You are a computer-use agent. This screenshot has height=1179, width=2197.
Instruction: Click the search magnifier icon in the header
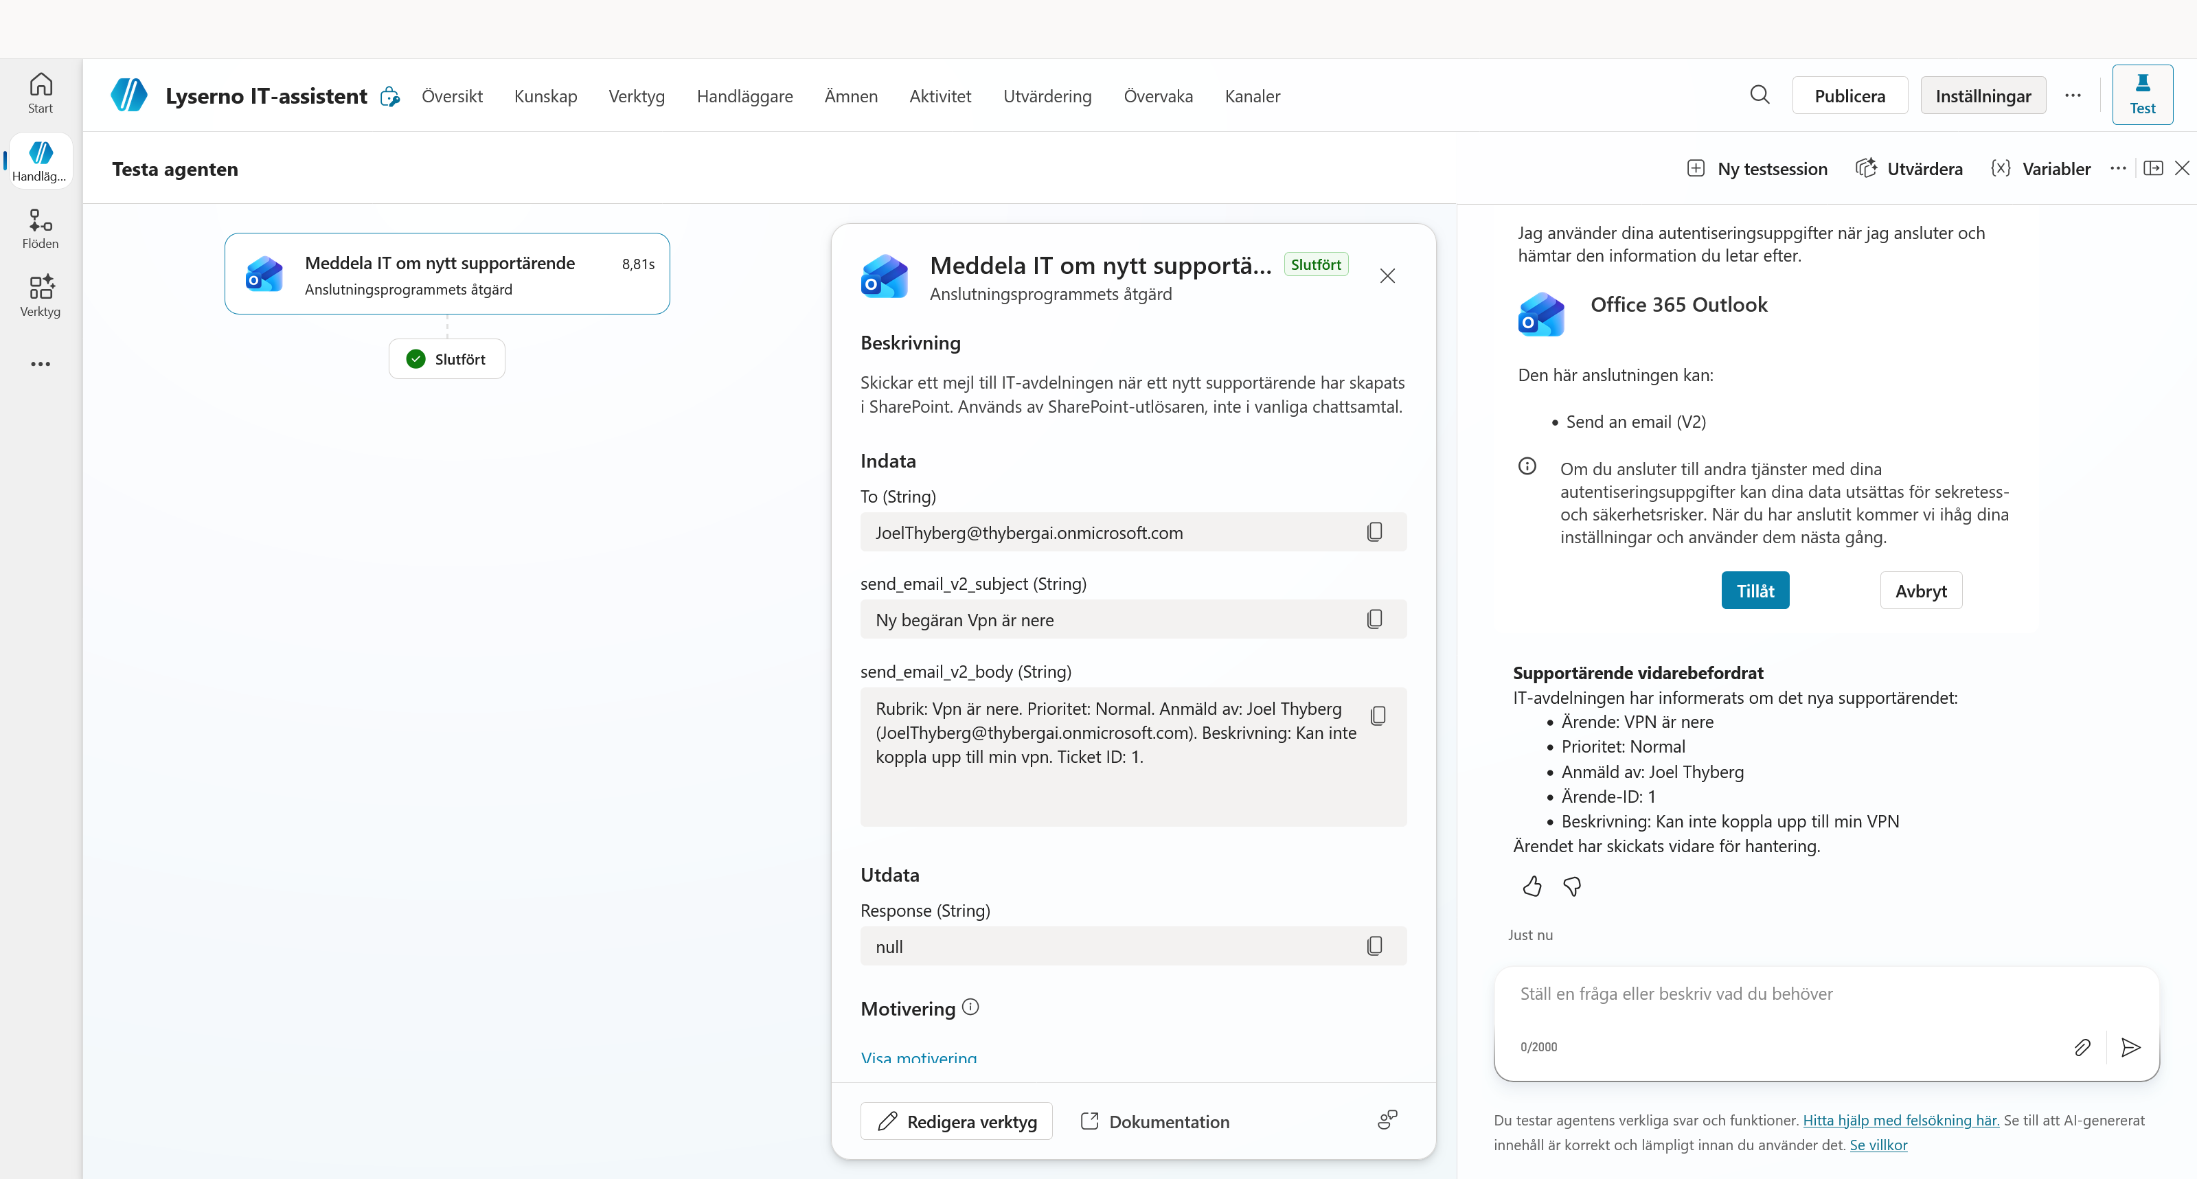coord(1760,95)
